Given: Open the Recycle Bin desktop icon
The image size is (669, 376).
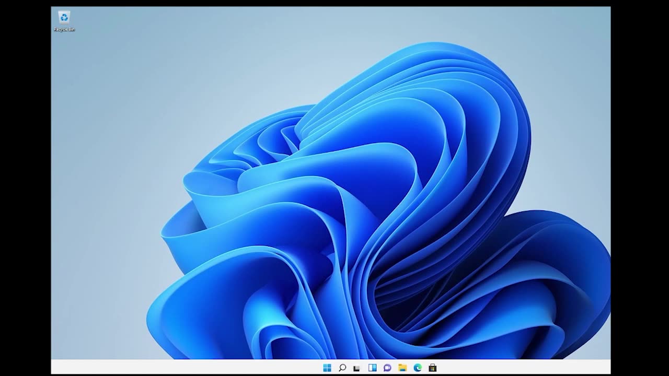Looking at the screenshot, I should (x=64, y=18).
